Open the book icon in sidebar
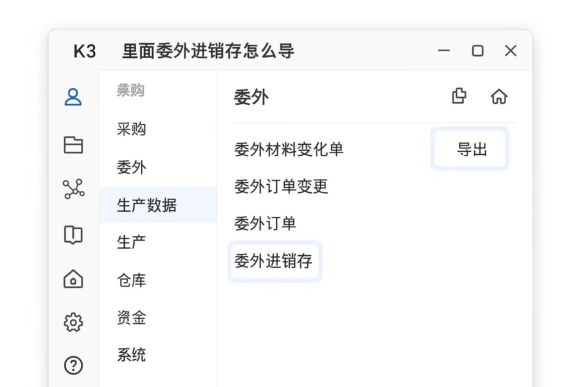This screenshot has height=387, width=581. click(73, 235)
